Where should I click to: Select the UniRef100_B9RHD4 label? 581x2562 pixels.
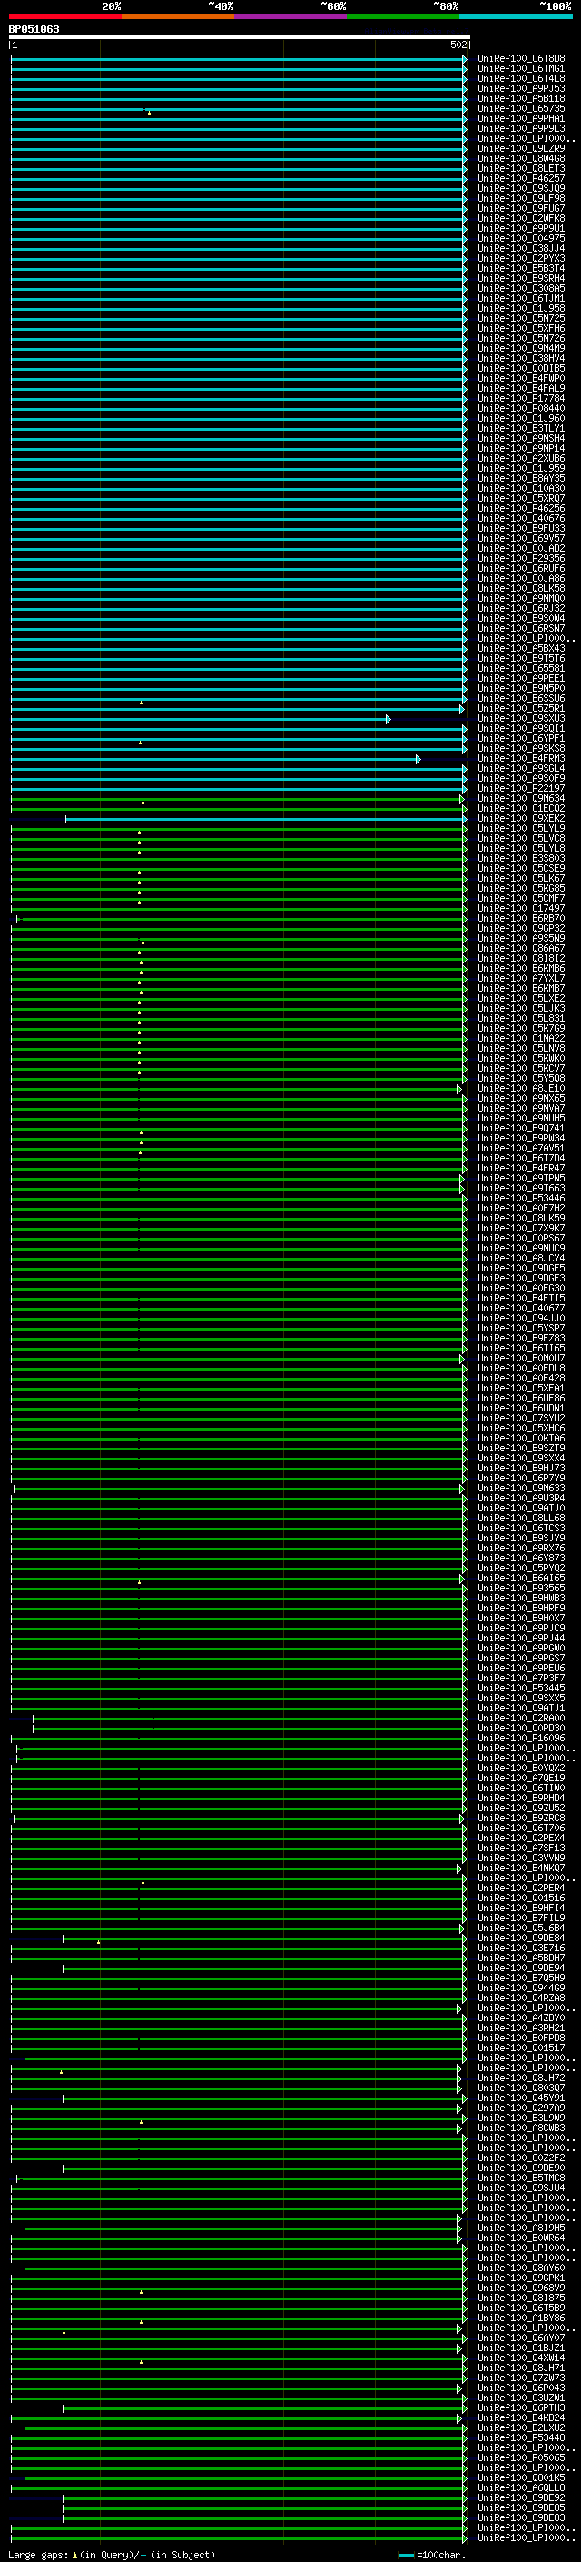tap(521, 1799)
